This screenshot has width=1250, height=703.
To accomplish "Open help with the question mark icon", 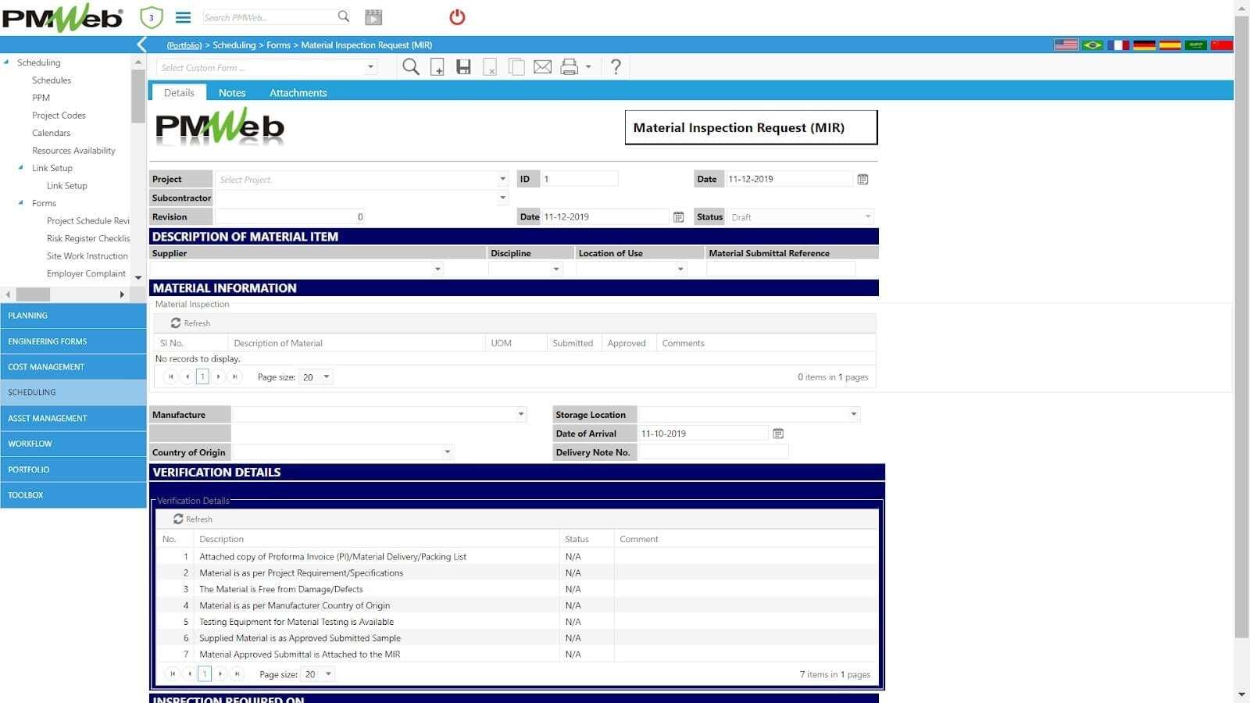I will (616, 67).
